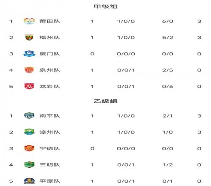Click the 莆田队 team logo
The image size is (211, 186).
29,21
